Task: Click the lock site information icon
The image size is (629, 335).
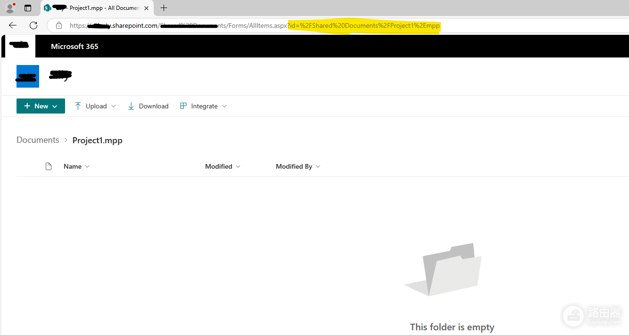Action: [x=58, y=25]
